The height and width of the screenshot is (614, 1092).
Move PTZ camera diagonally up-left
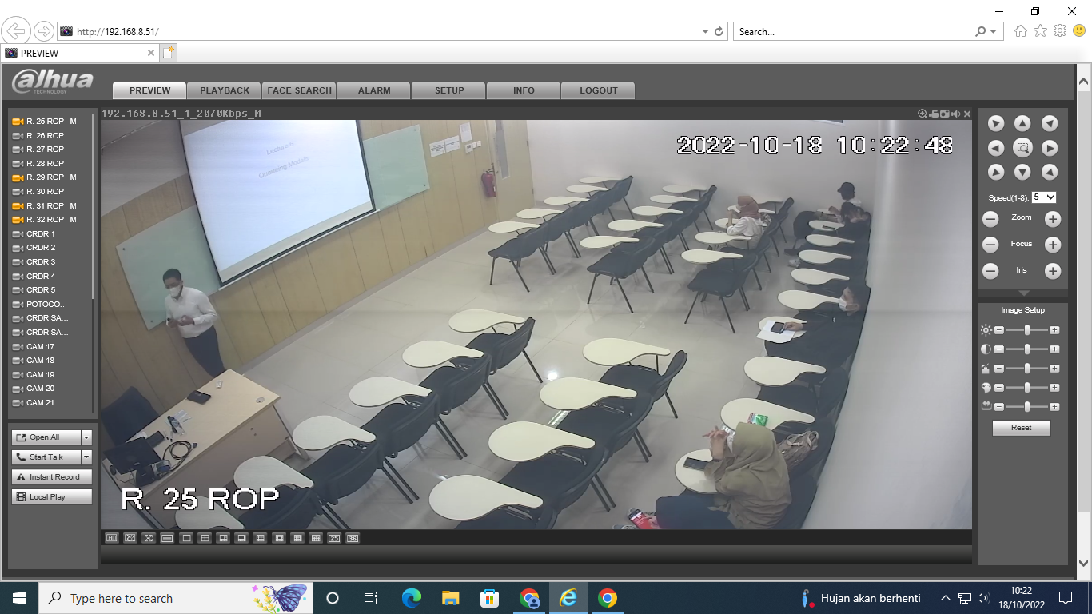[x=996, y=123]
